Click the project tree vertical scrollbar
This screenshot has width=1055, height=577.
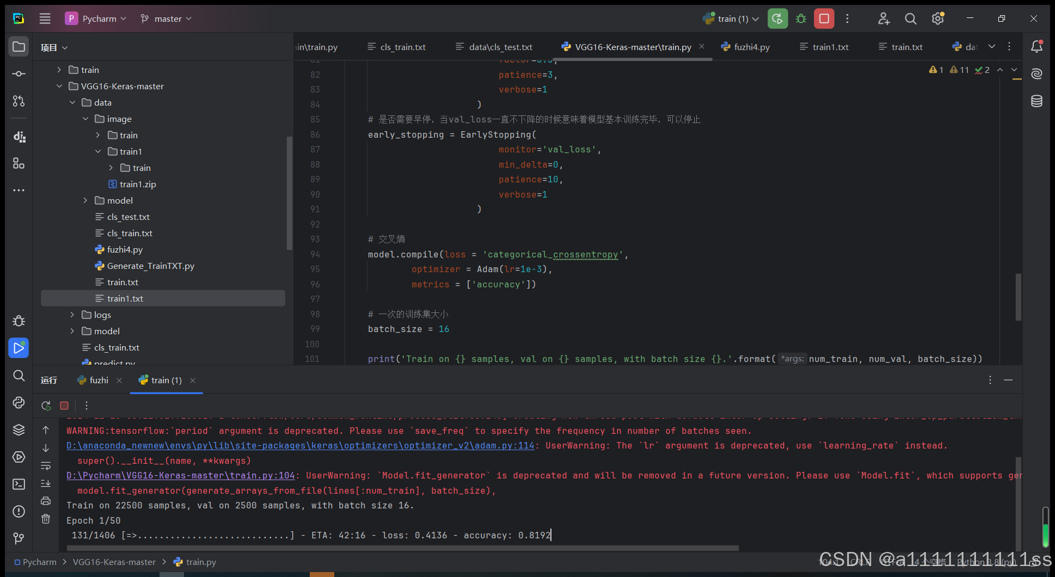pyautogui.click(x=290, y=193)
